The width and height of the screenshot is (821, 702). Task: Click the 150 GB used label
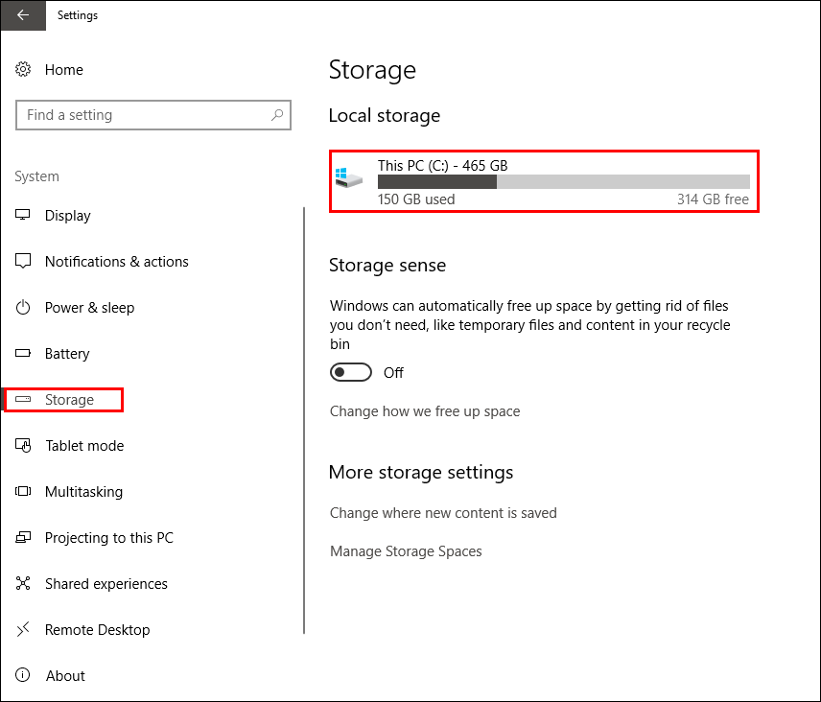pos(416,199)
